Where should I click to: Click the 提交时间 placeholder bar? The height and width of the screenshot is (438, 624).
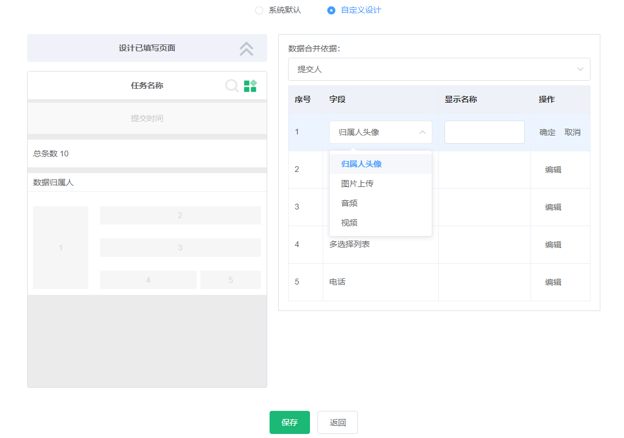(x=147, y=118)
